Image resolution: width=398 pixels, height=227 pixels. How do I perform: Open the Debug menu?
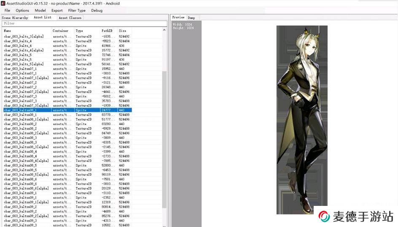97,11
